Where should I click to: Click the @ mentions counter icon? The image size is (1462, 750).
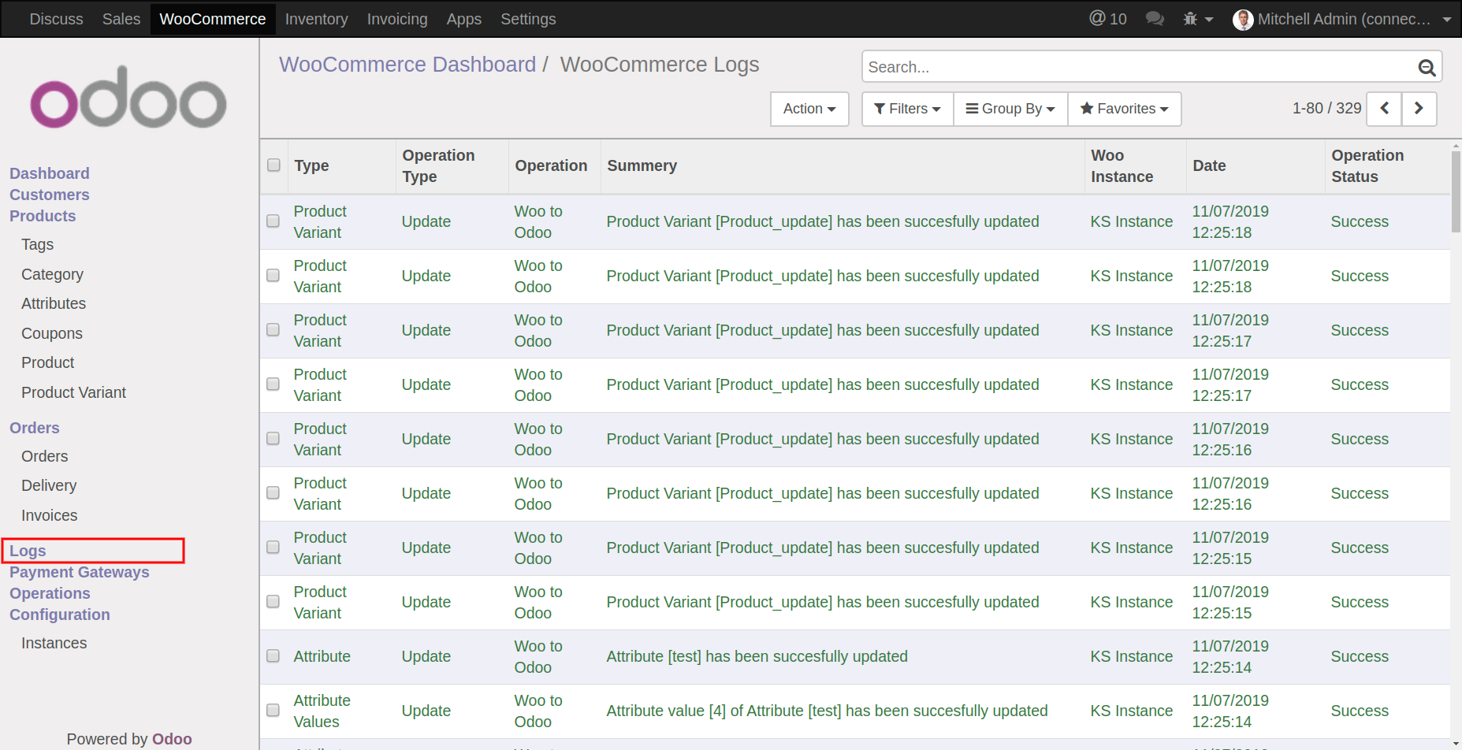[x=1107, y=19]
